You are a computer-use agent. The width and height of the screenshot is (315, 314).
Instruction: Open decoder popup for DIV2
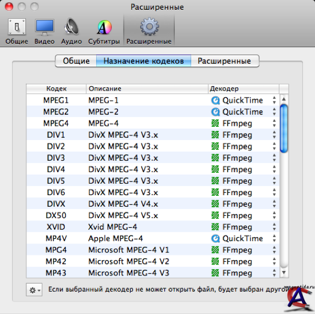coord(243,146)
